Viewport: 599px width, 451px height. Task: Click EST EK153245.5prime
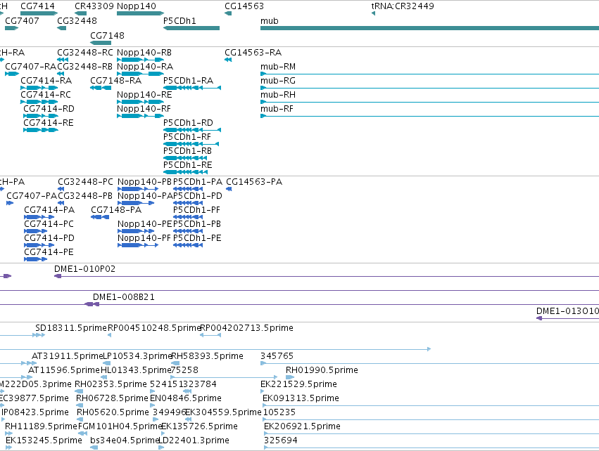click(x=8, y=447)
